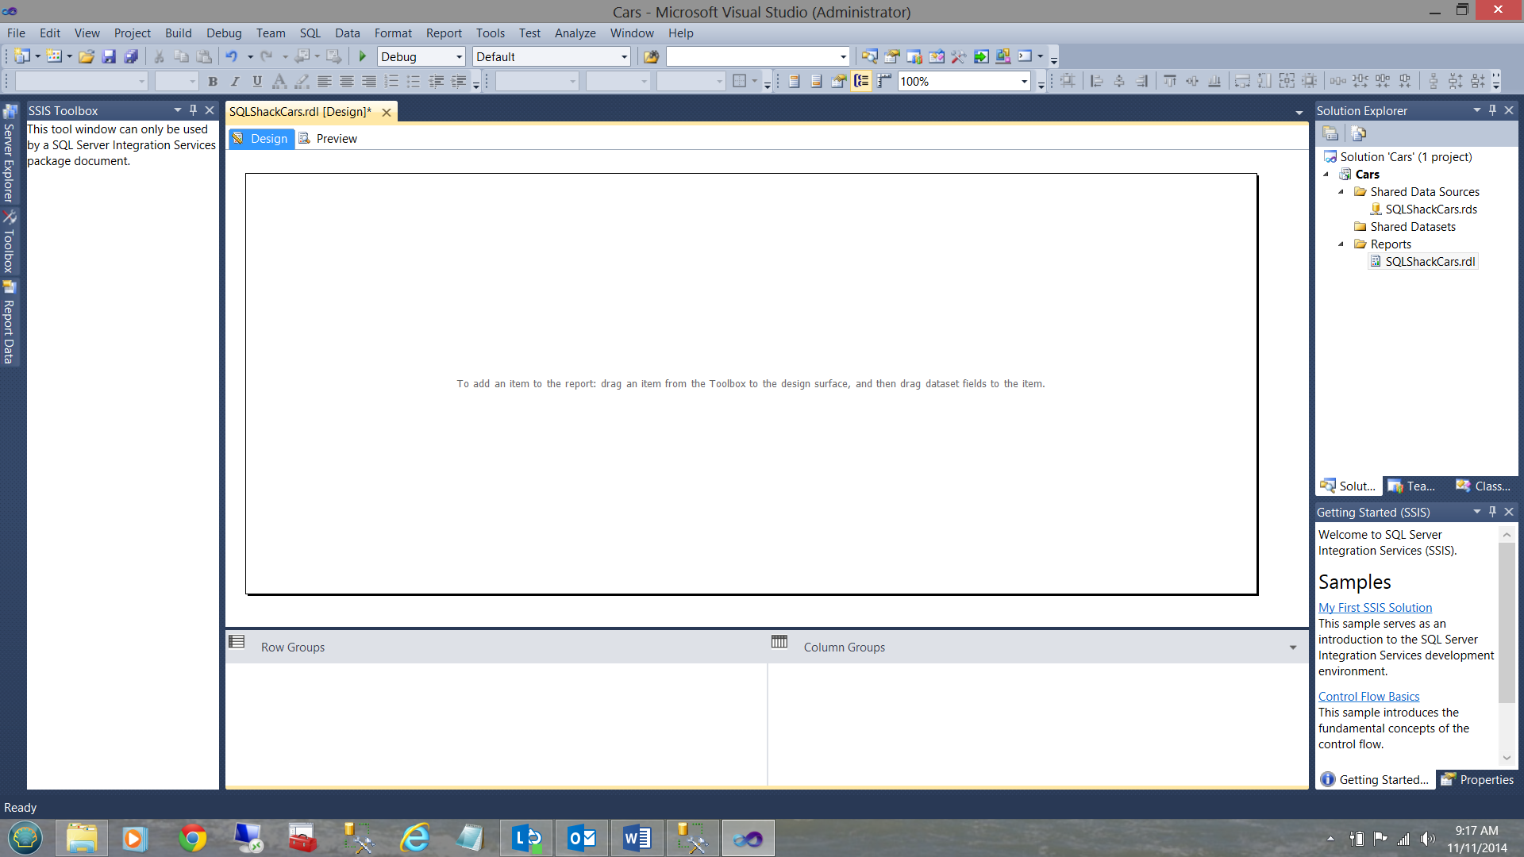The width and height of the screenshot is (1524, 857).
Task: Click the Report Properties icon in the report toolbar
Action: point(838,81)
